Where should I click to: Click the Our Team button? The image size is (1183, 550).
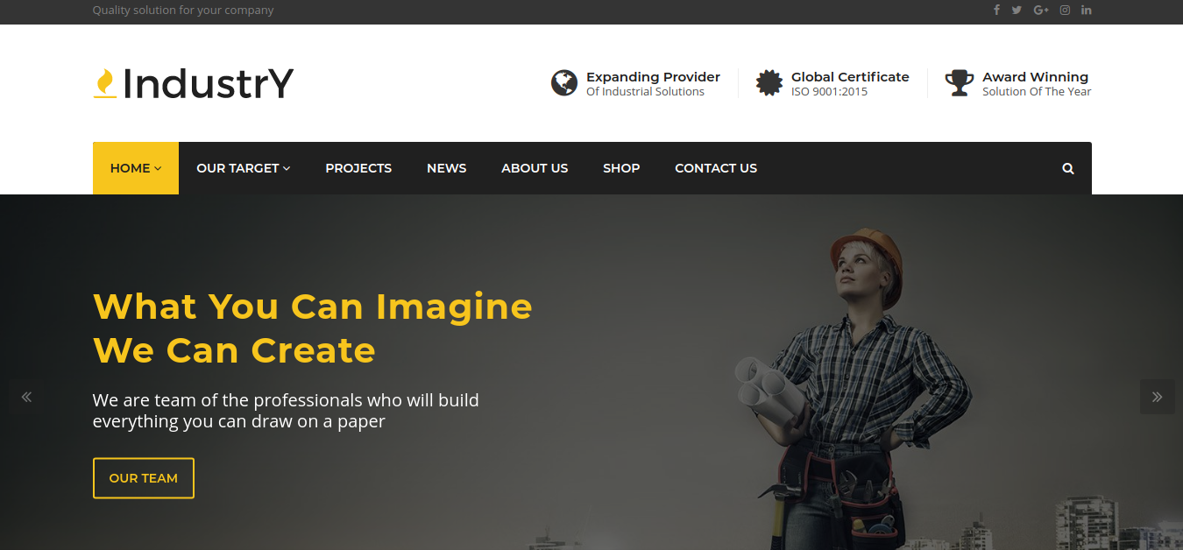pyautogui.click(x=144, y=478)
